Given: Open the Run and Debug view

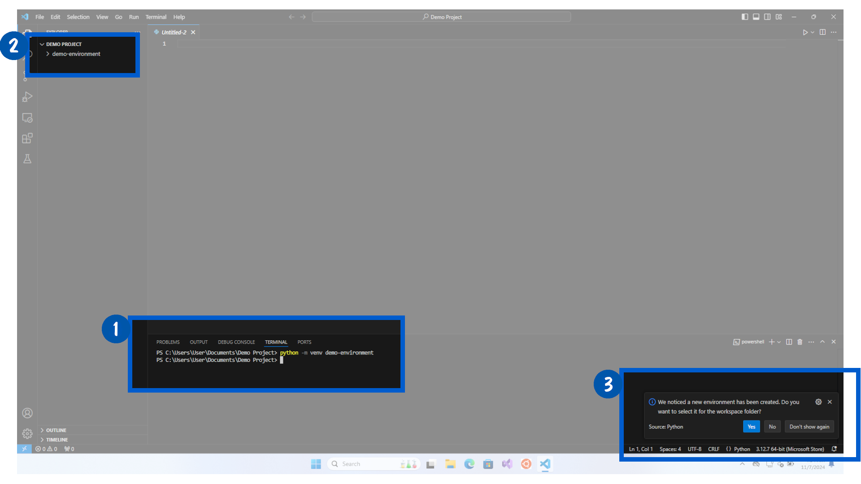Looking at the screenshot, I should pyautogui.click(x=27, y=97).
